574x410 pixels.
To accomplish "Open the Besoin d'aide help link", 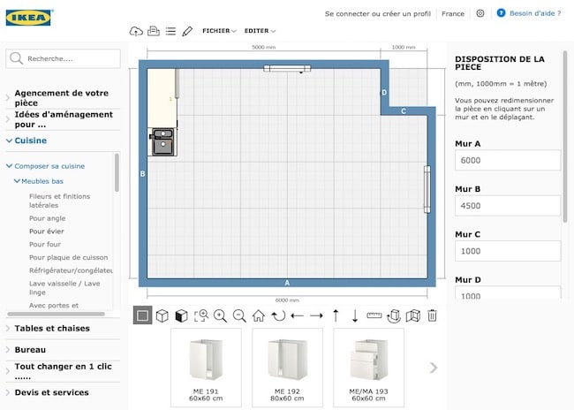I will click(534, 14).
